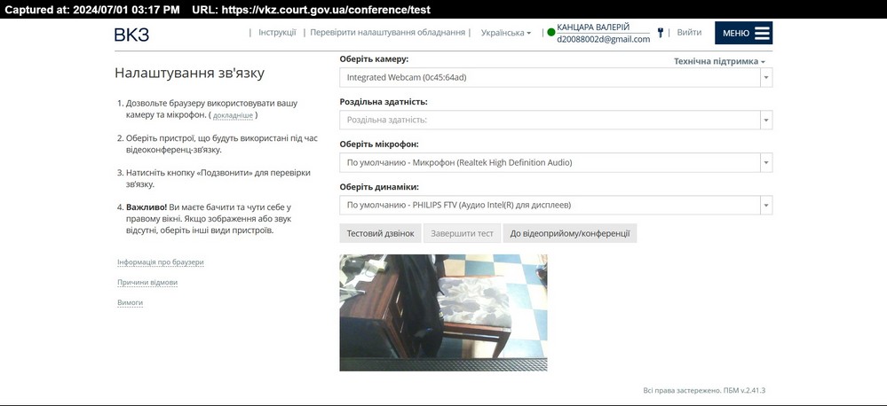Click the ВКЗ logo
887x406 pixels.
pos(131,35)
